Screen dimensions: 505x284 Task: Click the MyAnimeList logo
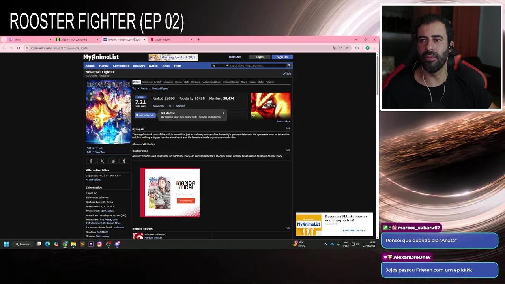pyautogui.click(x=101, y=57)
